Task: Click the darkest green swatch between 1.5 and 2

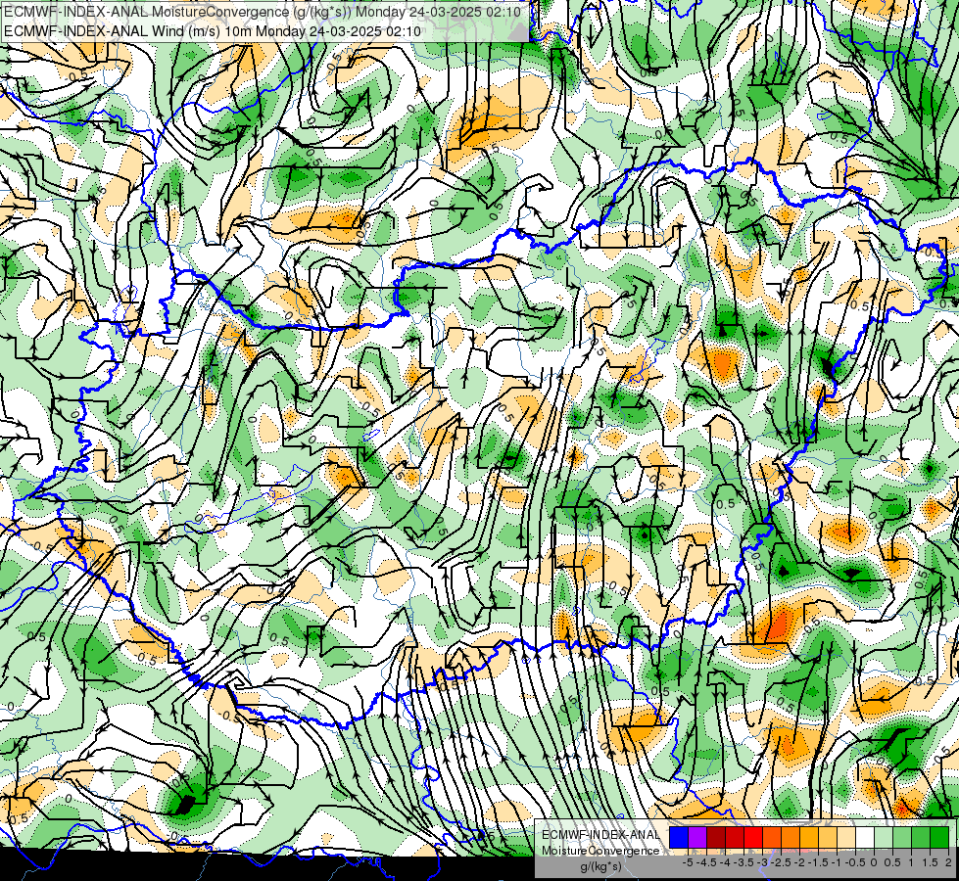Action: coord(939,838)
